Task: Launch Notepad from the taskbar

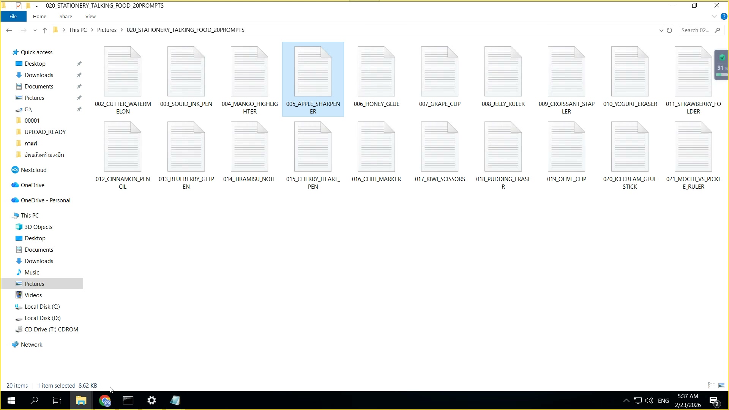Action: pyautogui.click(x=175, y=401)
